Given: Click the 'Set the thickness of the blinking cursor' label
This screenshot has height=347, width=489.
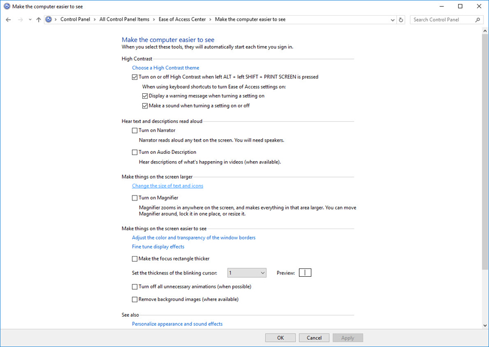Looking at the screenshot, I should pos(175,273).
